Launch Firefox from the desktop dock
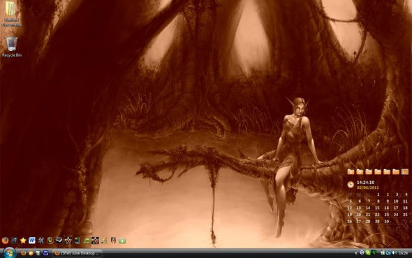Screen dimensions: 412x258 click(5, 241)
